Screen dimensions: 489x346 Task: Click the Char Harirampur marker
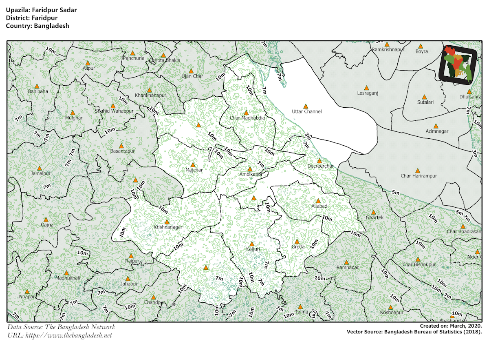tap(418, 170)
